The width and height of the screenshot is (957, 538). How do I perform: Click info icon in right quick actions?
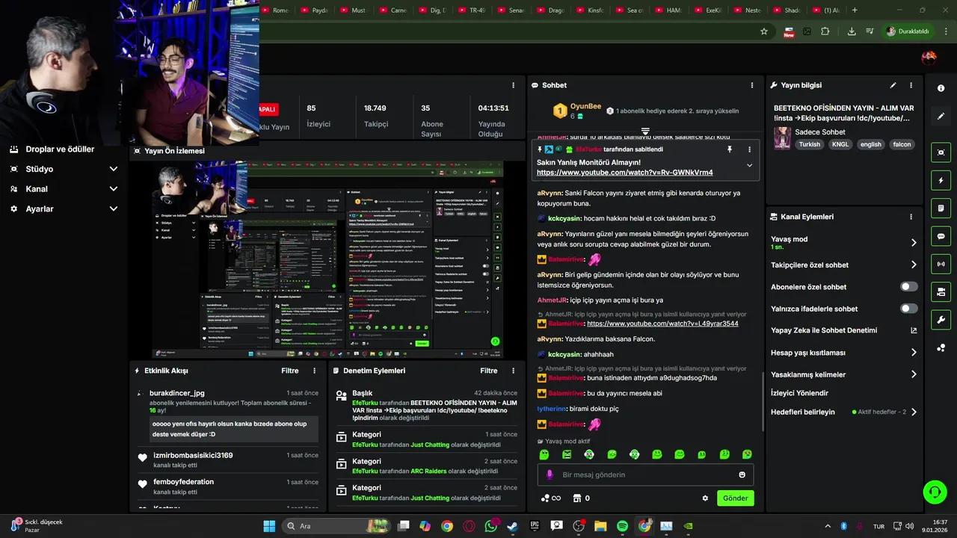tap(941, 88)
